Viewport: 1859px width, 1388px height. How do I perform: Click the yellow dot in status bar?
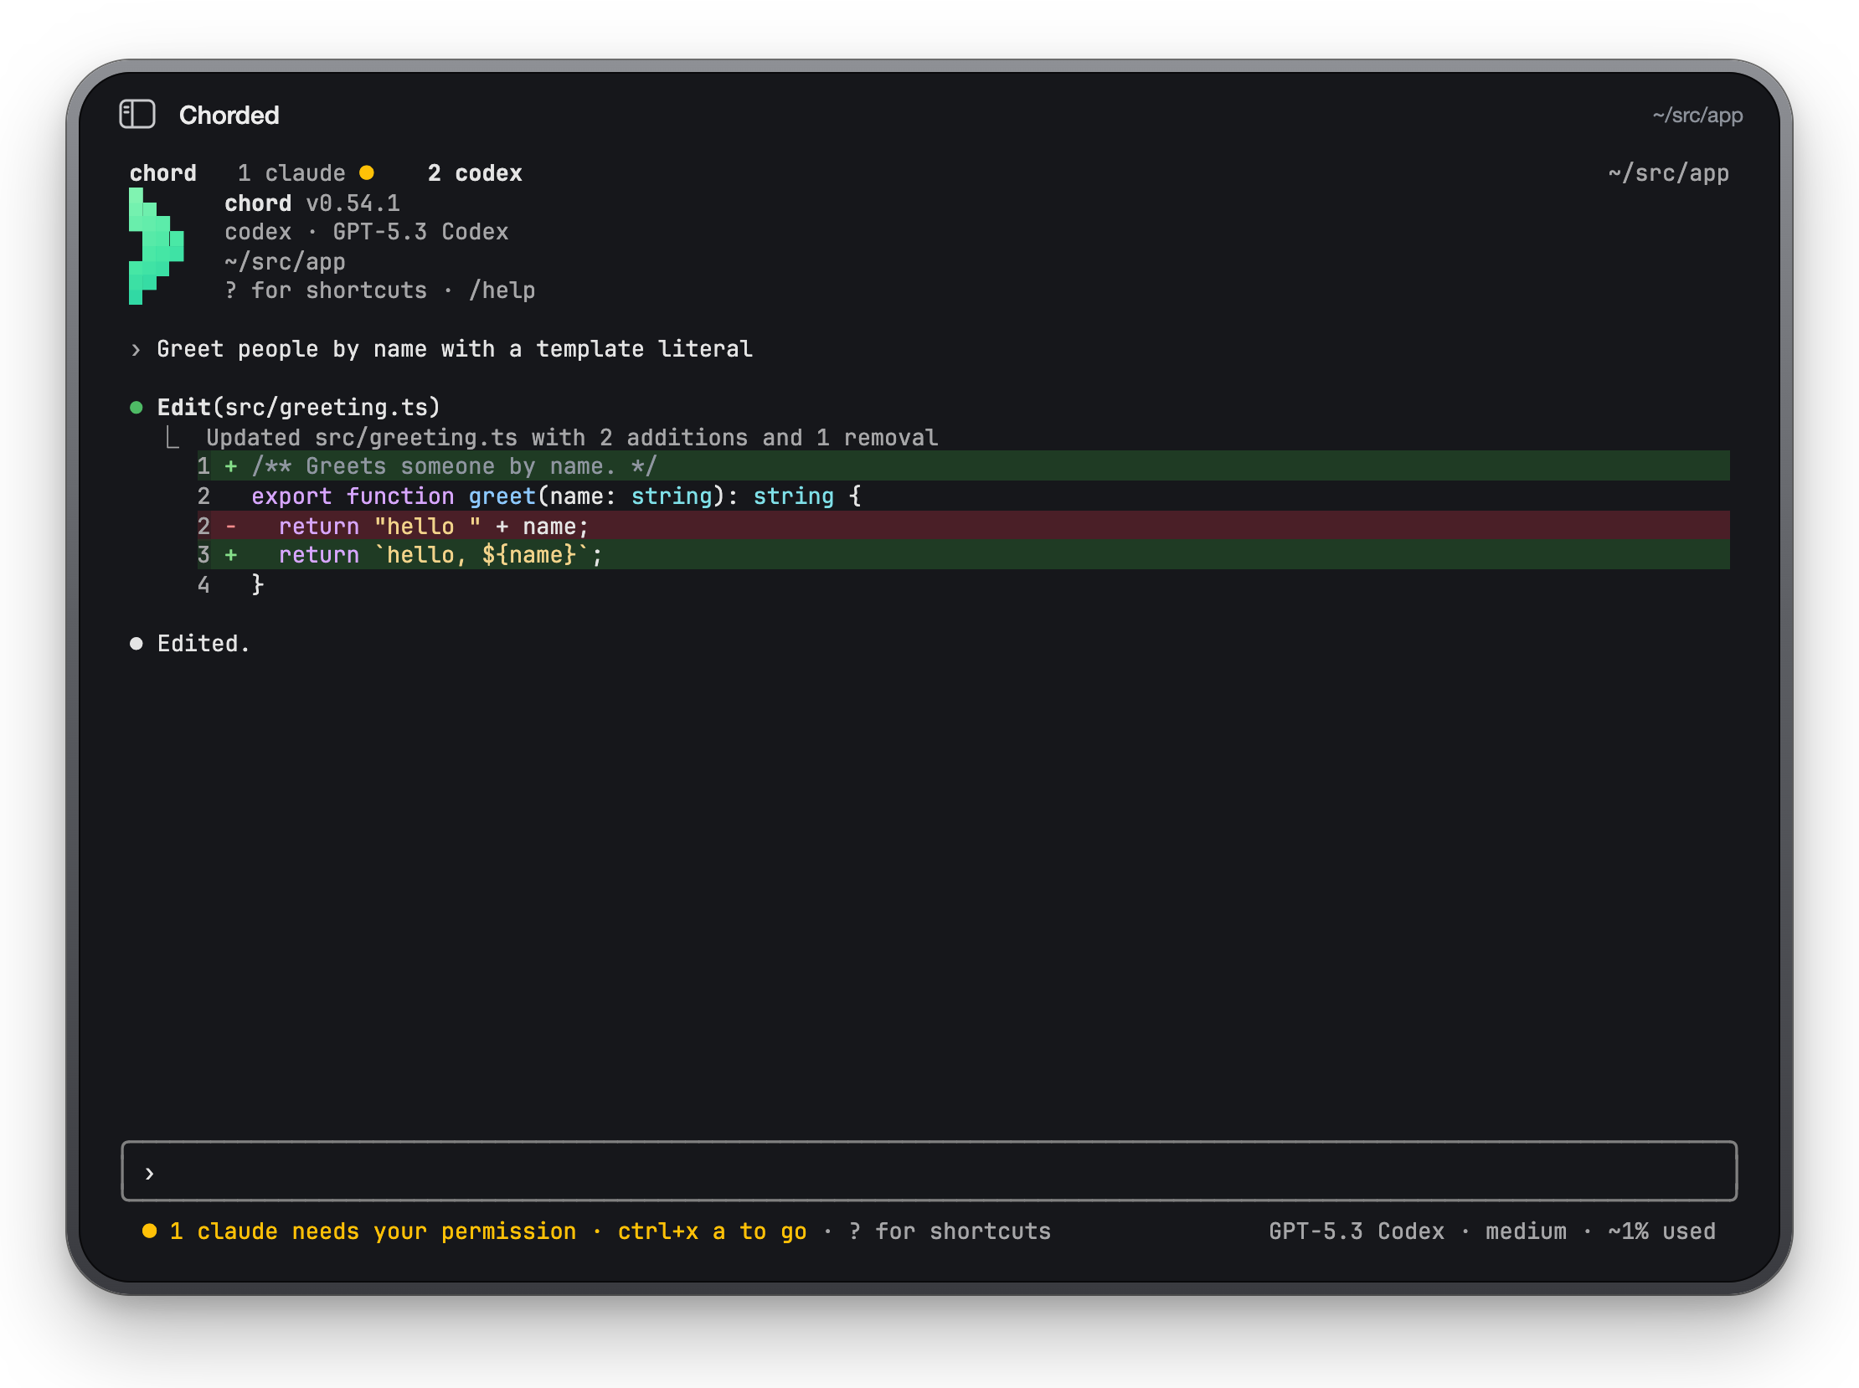(x=150, y=1231)
